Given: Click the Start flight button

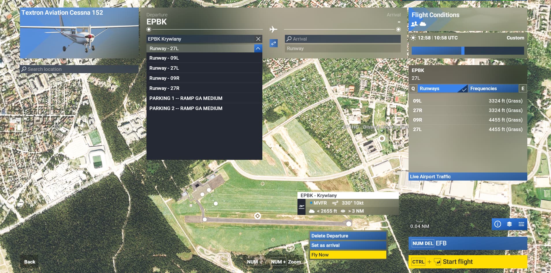Looking at the screenshot, I should (x=468, y=262).
